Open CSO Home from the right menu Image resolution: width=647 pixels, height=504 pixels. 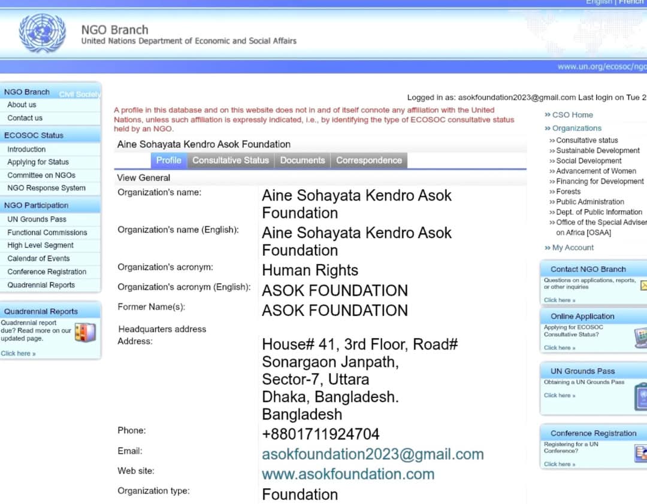click(x=572, y=115)
